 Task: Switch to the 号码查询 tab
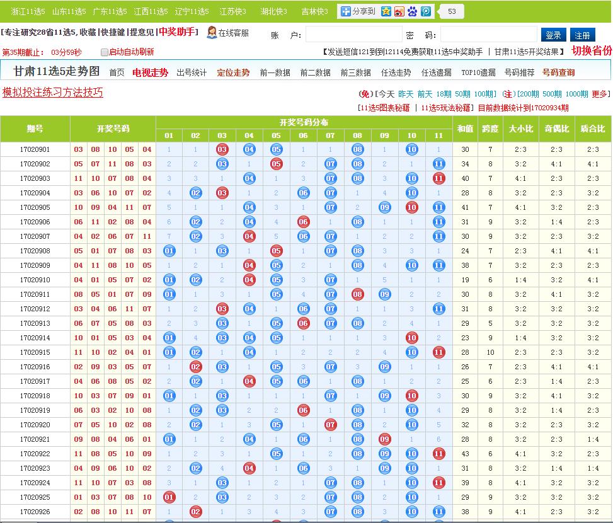click(x=558, y=72)
